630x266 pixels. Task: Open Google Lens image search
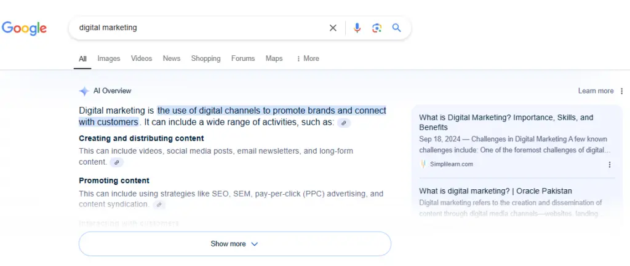377,28
